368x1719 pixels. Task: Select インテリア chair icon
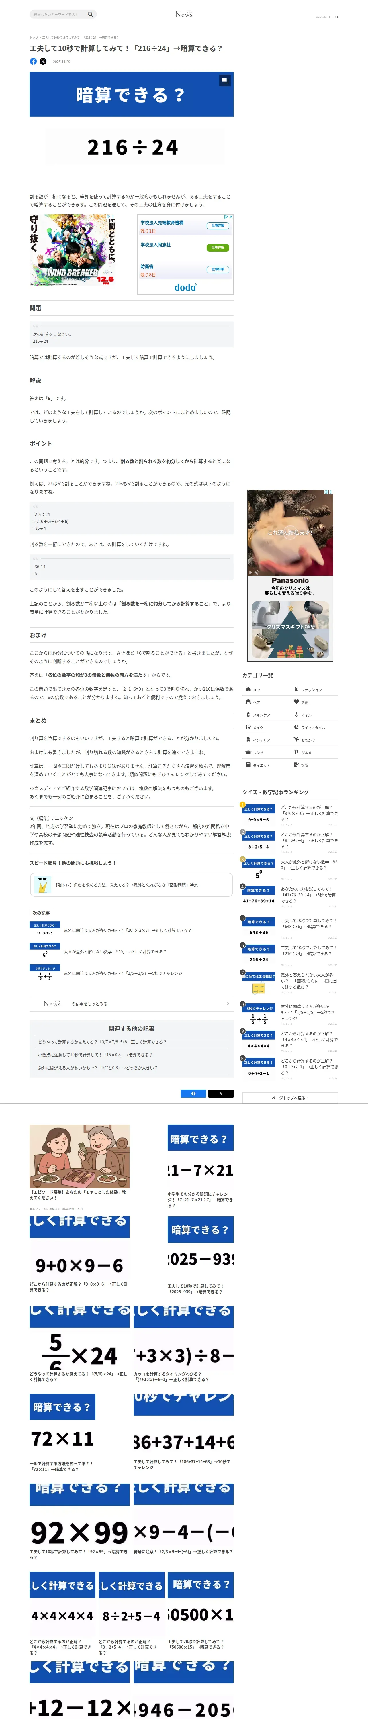248,740
